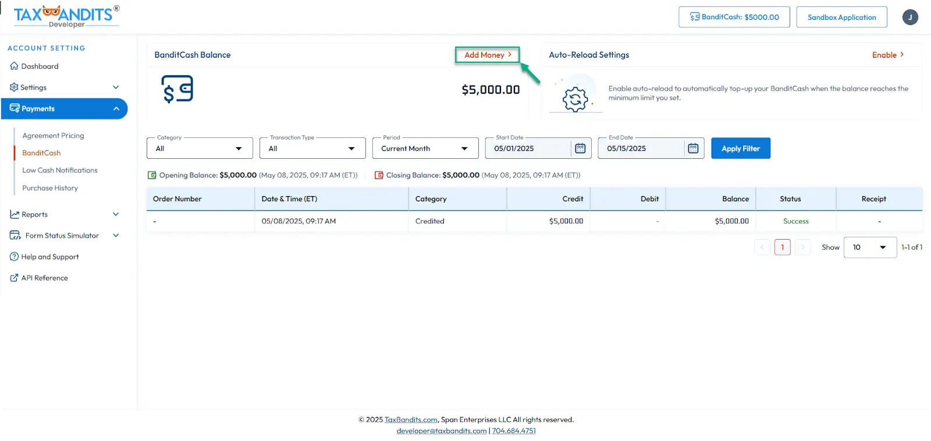This screenshot has height=441, width=931.
Task: Click the Start Date input field
Action: [528, 148]
